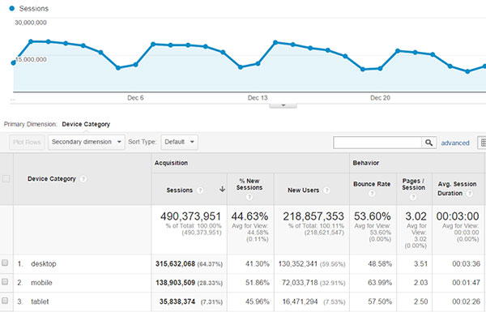486x312 pixels.
Task: Click overall bounce rate 53.60%
Action: click(x=373, y=216)
